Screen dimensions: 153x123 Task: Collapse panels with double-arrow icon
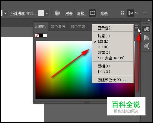pyautogui.click(x=149, y=20)
